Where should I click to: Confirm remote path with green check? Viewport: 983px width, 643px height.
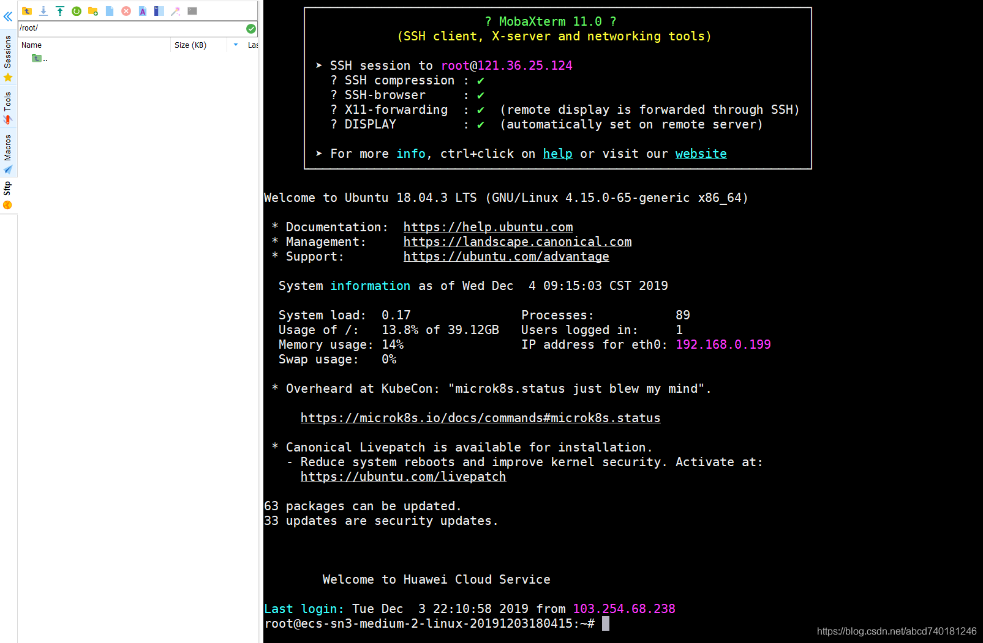251,28
